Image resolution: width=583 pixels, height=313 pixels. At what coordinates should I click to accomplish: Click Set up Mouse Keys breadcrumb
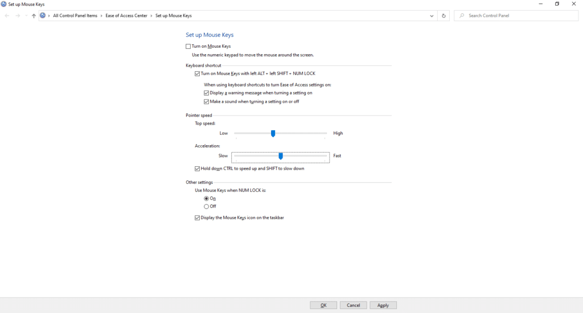(x=174, y=15)
